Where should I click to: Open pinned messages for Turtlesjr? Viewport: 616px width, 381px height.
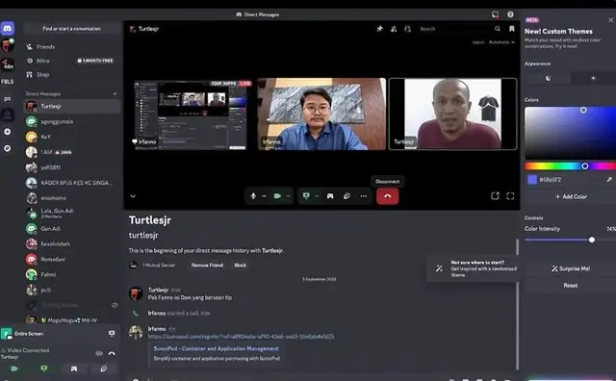379,29
